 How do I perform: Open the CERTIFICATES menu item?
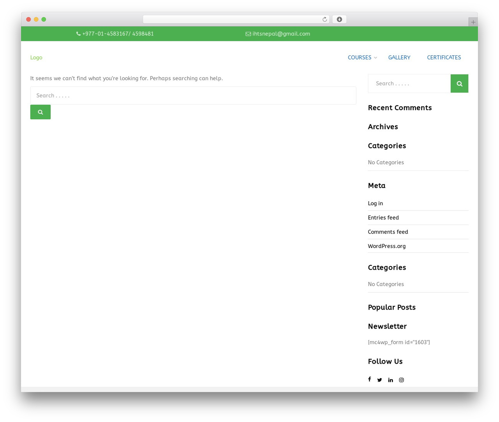click(x=444, y=58)
